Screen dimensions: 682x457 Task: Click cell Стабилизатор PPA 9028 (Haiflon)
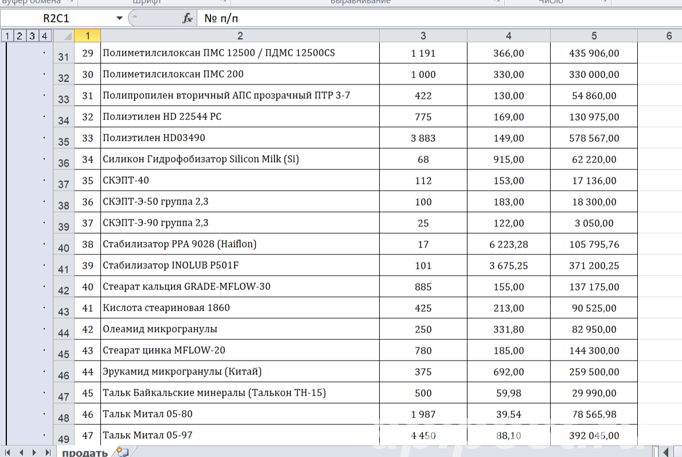[x=240, y=244]
